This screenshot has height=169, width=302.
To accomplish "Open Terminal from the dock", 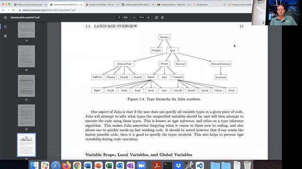I will pyautogui.click(x=168, y=165).
